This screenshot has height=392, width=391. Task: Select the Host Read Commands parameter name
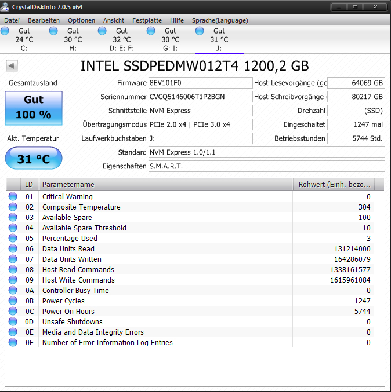click(x=78, y=269)
